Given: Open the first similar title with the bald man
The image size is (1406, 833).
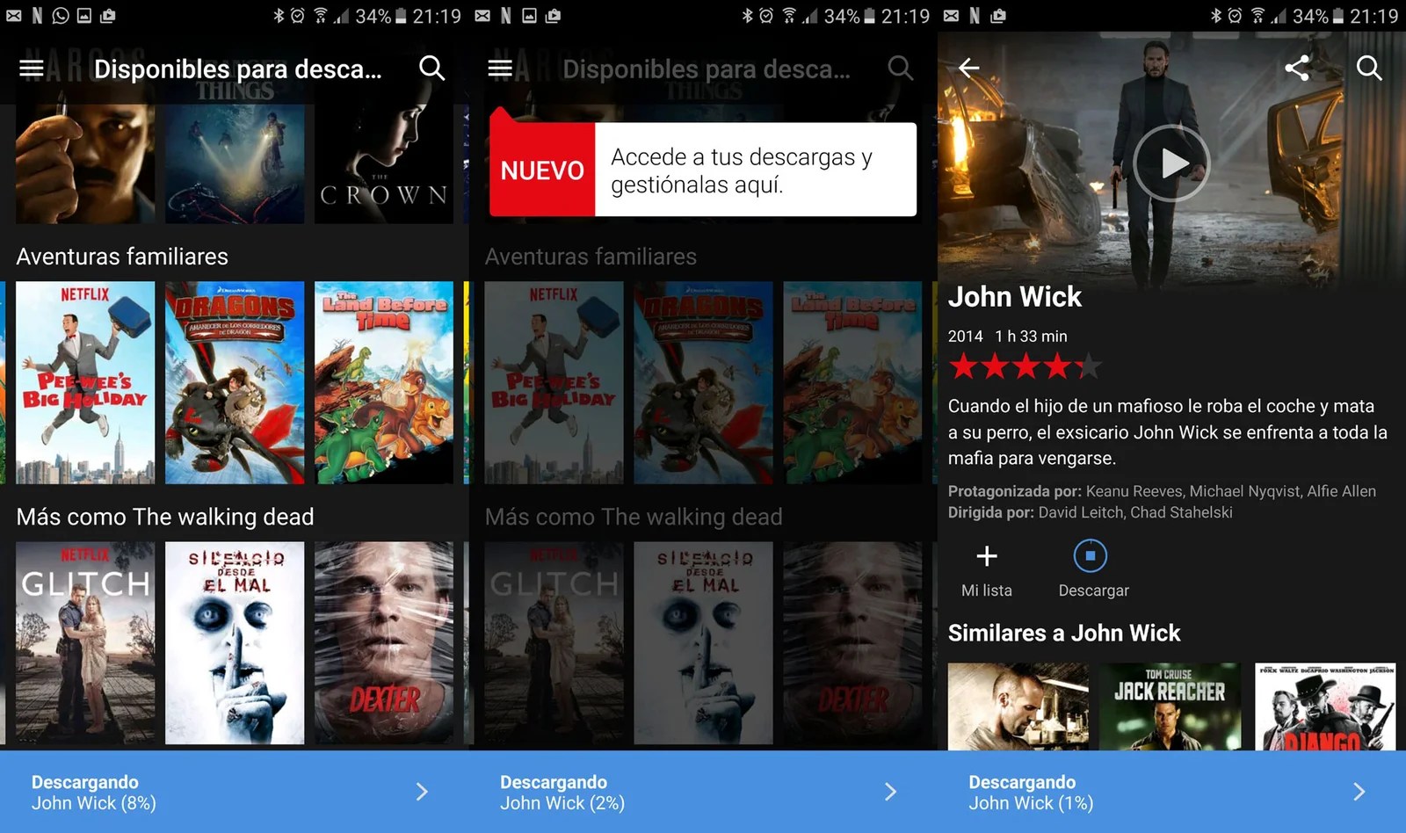Looking at the screenshot, I should coord(1018,706).
